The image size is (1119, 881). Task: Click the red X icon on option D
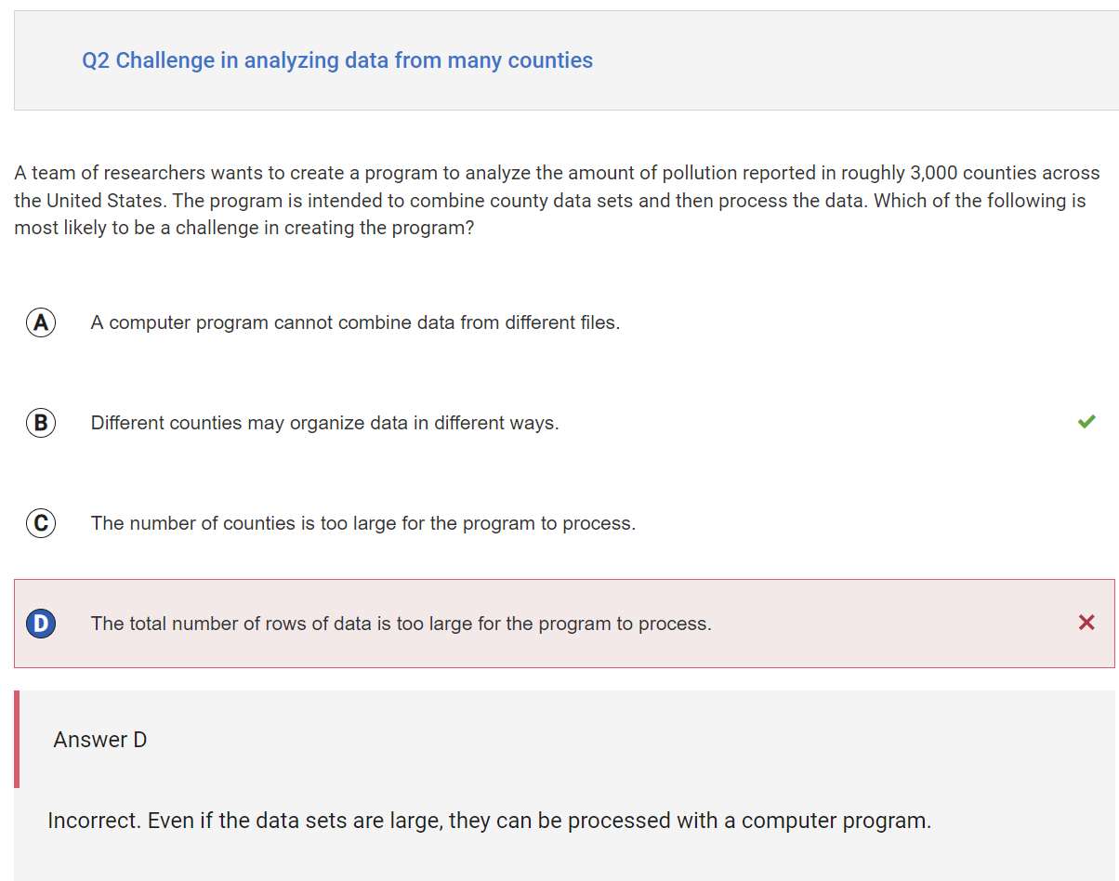1086,623
